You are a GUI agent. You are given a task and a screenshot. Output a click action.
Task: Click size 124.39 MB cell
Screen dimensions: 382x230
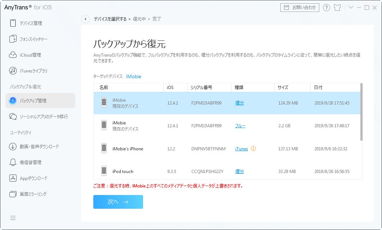[x=288, y=103]
